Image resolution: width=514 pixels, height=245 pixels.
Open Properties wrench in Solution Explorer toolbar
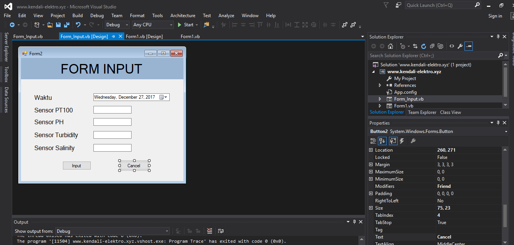click(460, 46)
